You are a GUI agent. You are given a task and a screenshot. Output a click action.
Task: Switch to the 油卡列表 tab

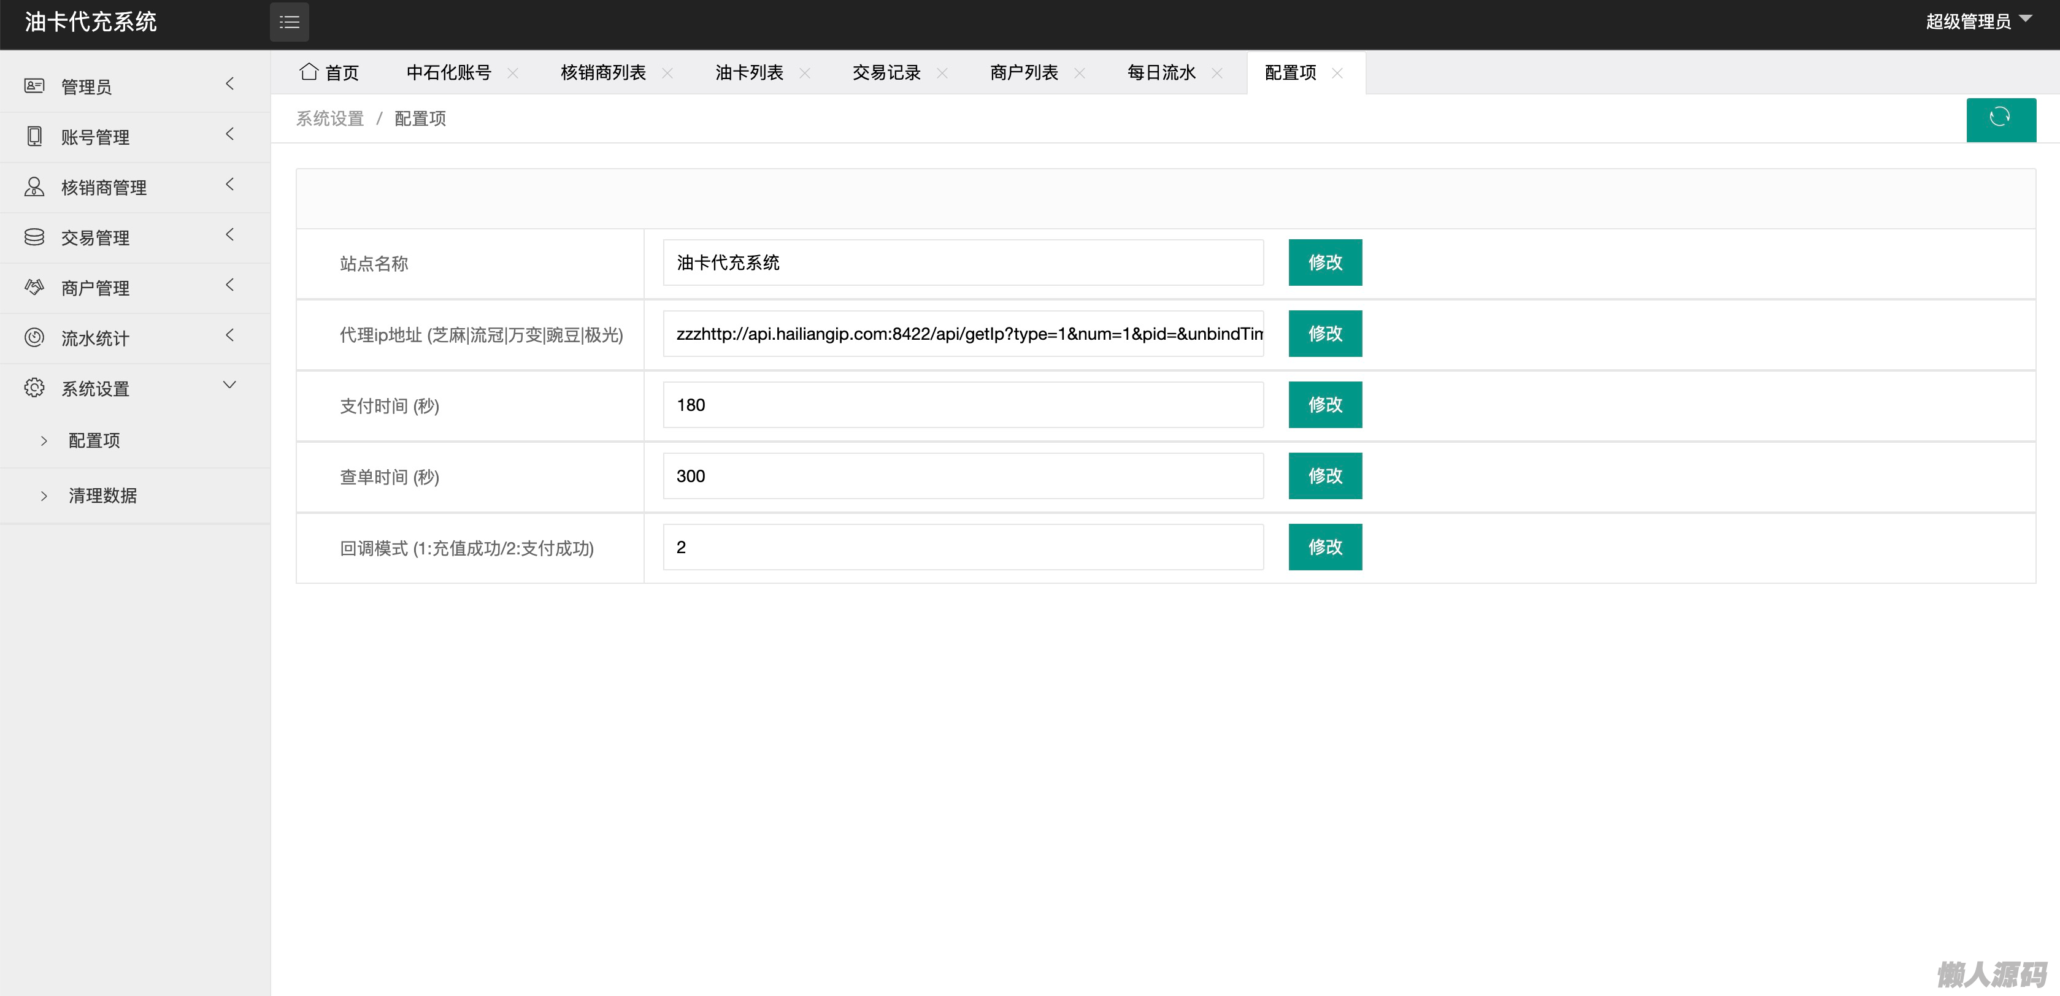tap(748, 73)
